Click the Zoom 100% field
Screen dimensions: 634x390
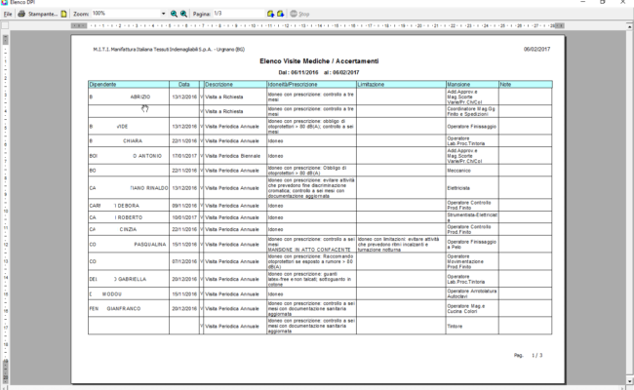tap(126, 14)
